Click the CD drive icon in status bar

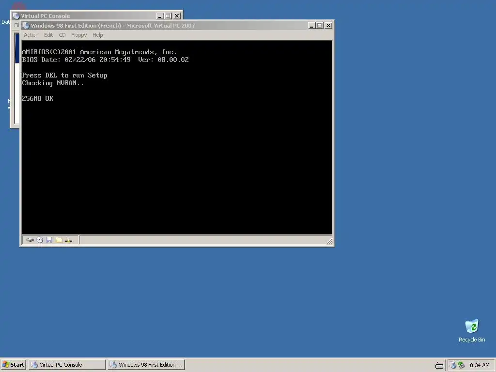click(x=40, y=240)
